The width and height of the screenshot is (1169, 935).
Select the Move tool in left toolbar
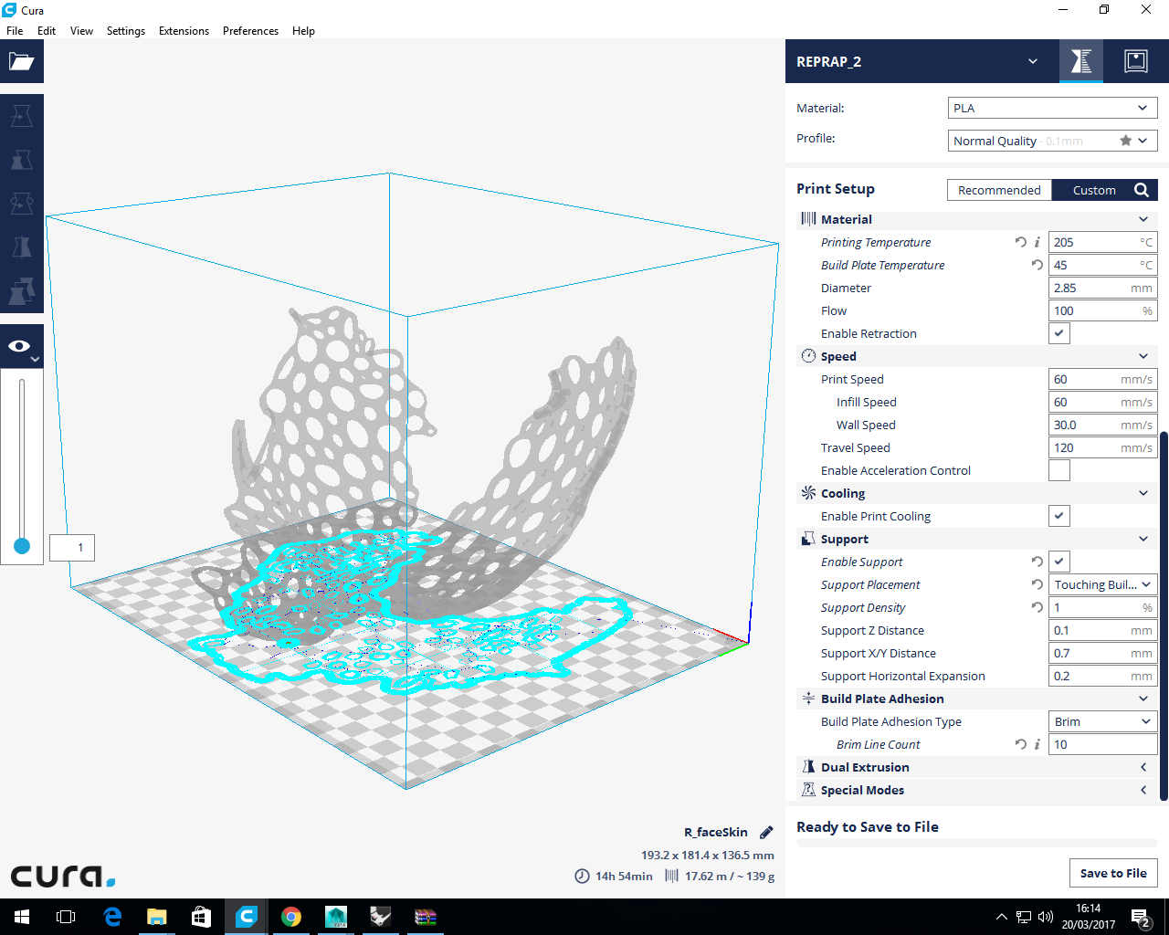coord(22,116)
